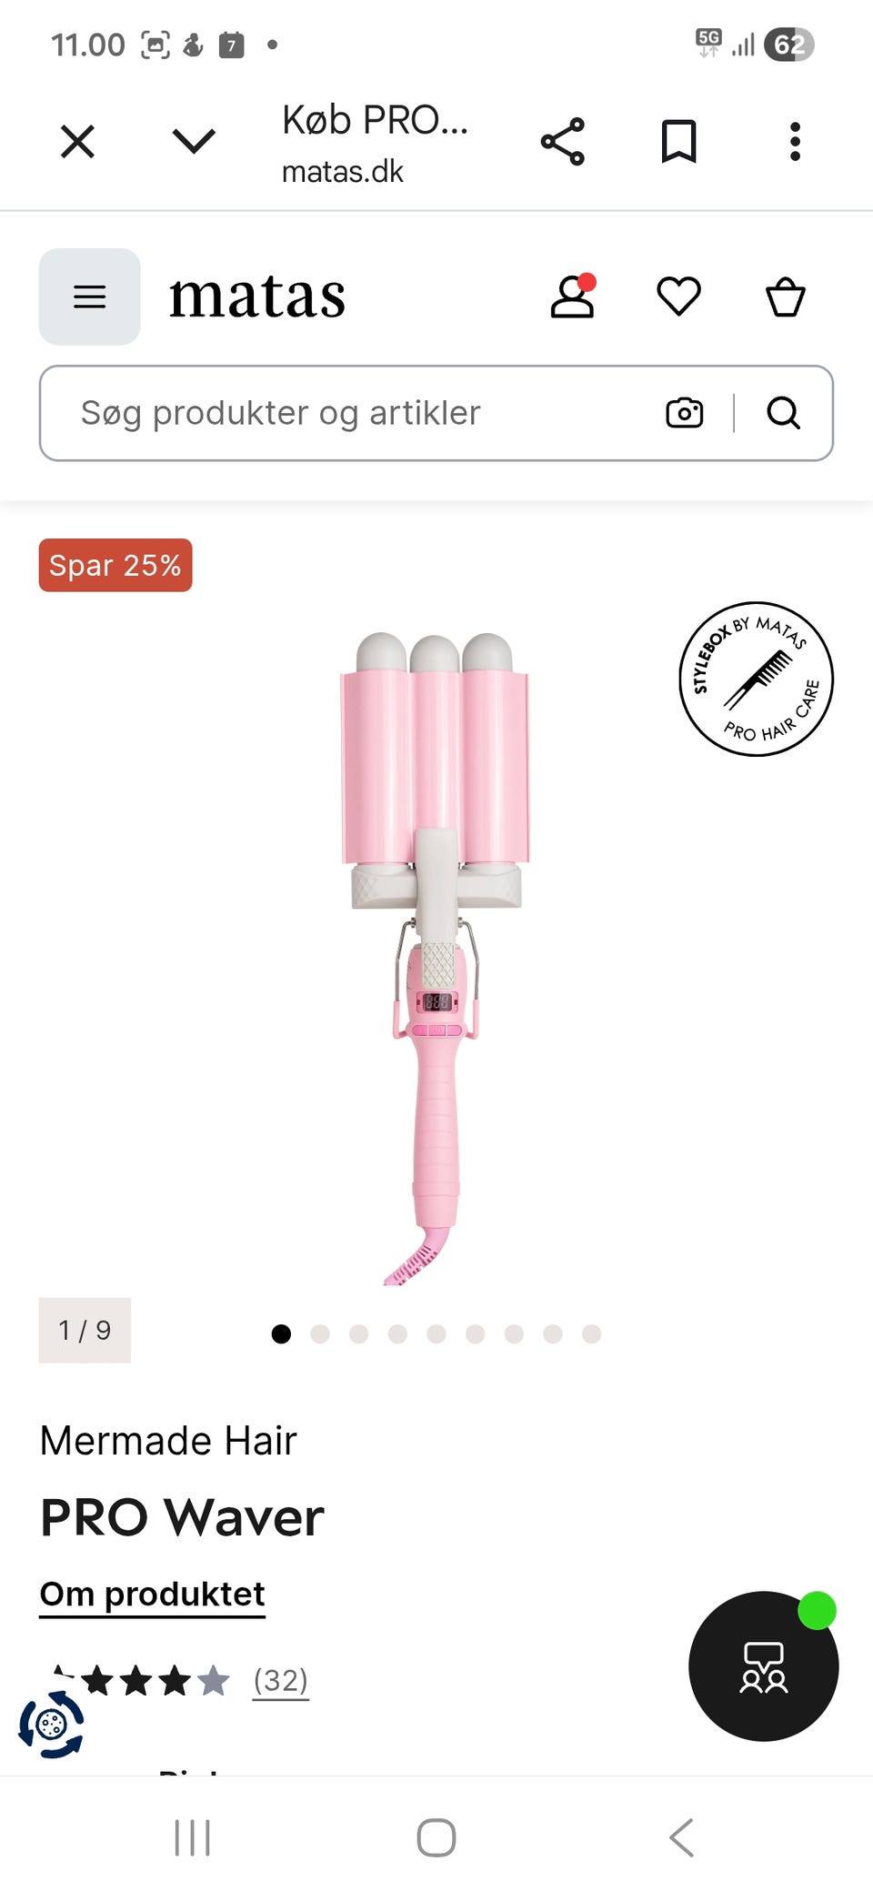The width and height of the screenshot is (873, 1892).
Task: Open the three-dot browser overflow menu
Action: click(795, 142)
